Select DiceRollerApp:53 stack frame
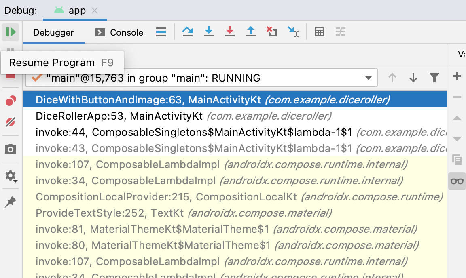 (x=119, y=116)
